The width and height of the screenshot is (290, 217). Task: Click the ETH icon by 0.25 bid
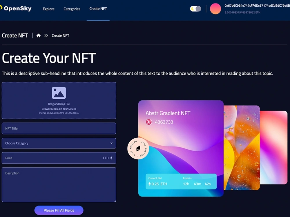pos(149,184)
